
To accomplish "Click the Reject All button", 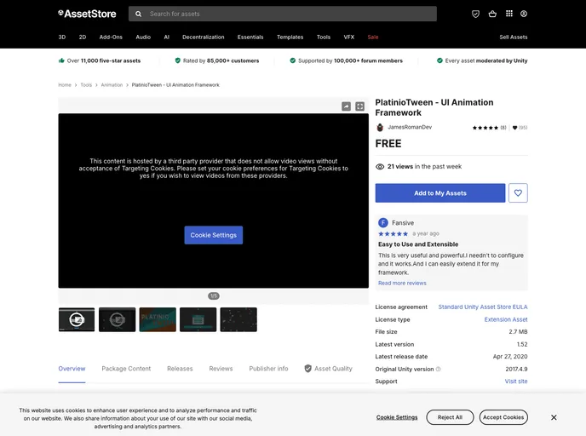I will click(x=450, y=417).
